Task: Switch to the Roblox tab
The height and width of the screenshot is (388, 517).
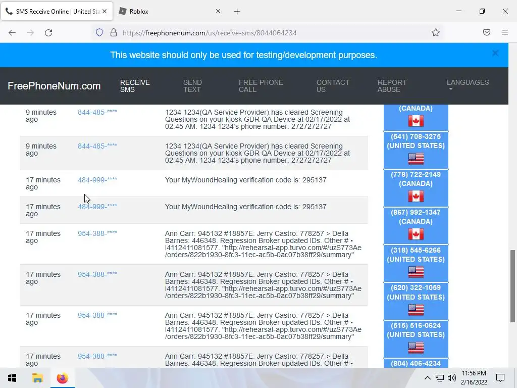Action: [170, 11]
